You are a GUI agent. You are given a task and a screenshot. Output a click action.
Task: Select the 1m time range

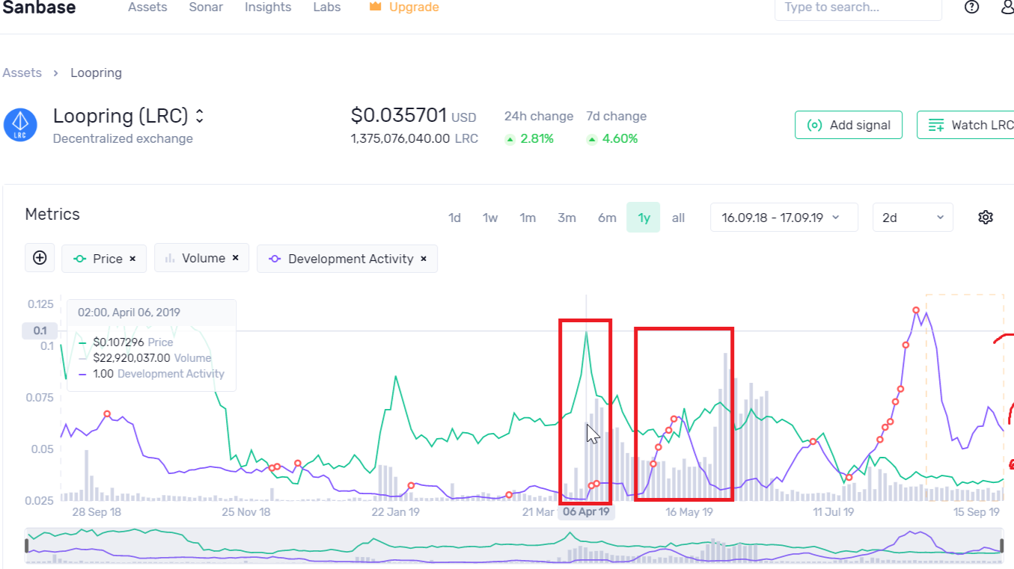coord(528,218)
